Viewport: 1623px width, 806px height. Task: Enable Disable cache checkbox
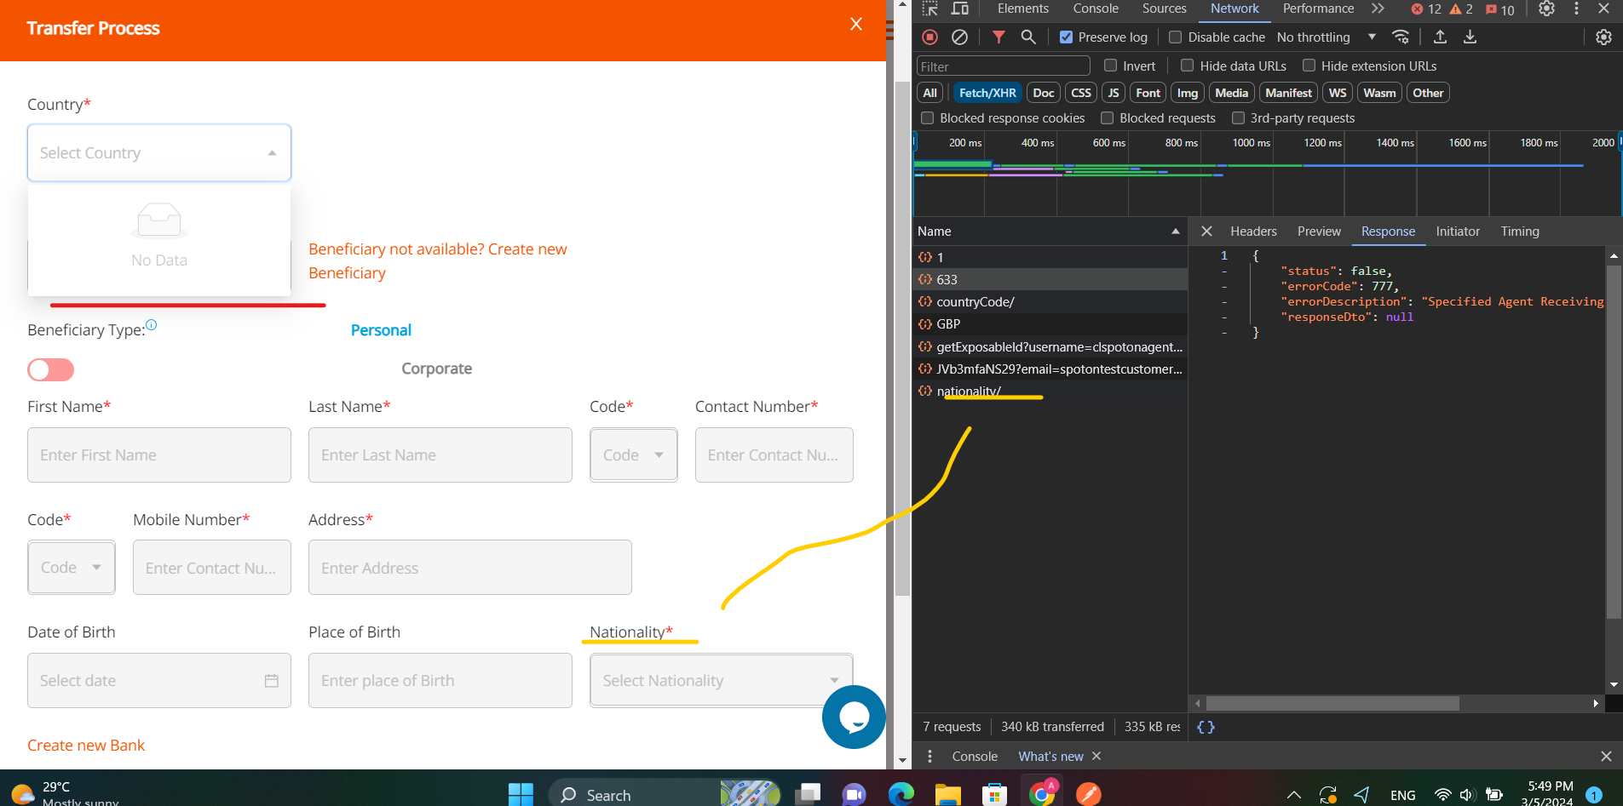tap(1176, 37)
